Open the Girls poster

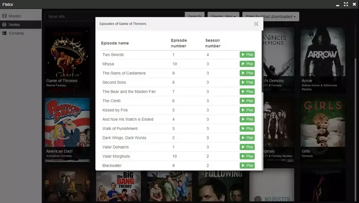click(323, 130)
